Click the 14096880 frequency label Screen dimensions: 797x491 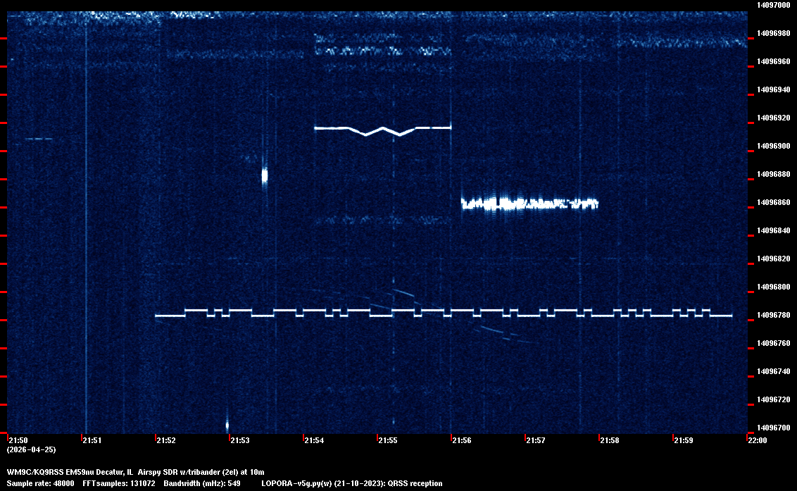pyautogui.click(x=773, y=174)
